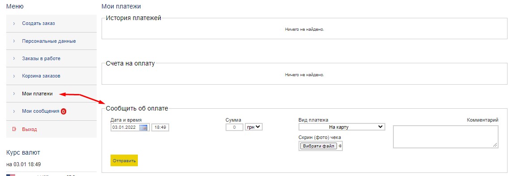Click the chevron arrow beside Мои платежи
This screenshot has height=176, width=512.
click(x=14, y=94)
